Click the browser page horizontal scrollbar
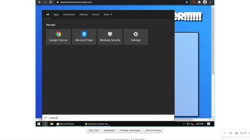Image resolution: width=250 pixels, height=140 pixels. point(184,120)
